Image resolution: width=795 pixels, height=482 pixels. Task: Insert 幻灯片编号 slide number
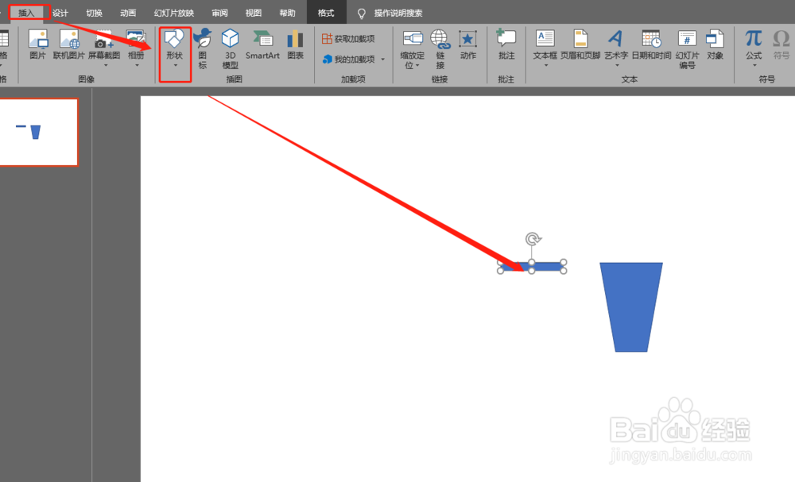click(687, 48)
